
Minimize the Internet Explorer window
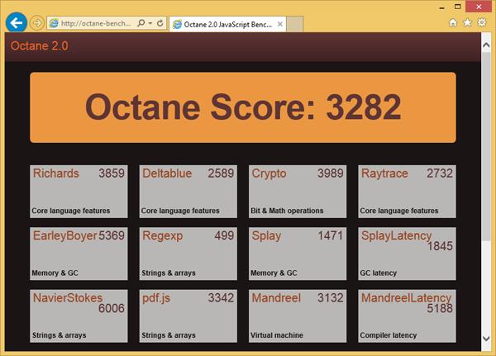point(442,7)
